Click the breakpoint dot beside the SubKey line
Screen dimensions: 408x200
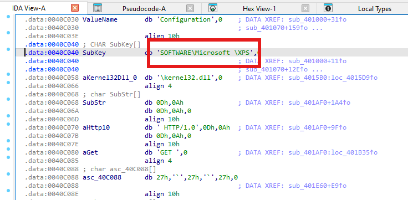click(8, 49)
